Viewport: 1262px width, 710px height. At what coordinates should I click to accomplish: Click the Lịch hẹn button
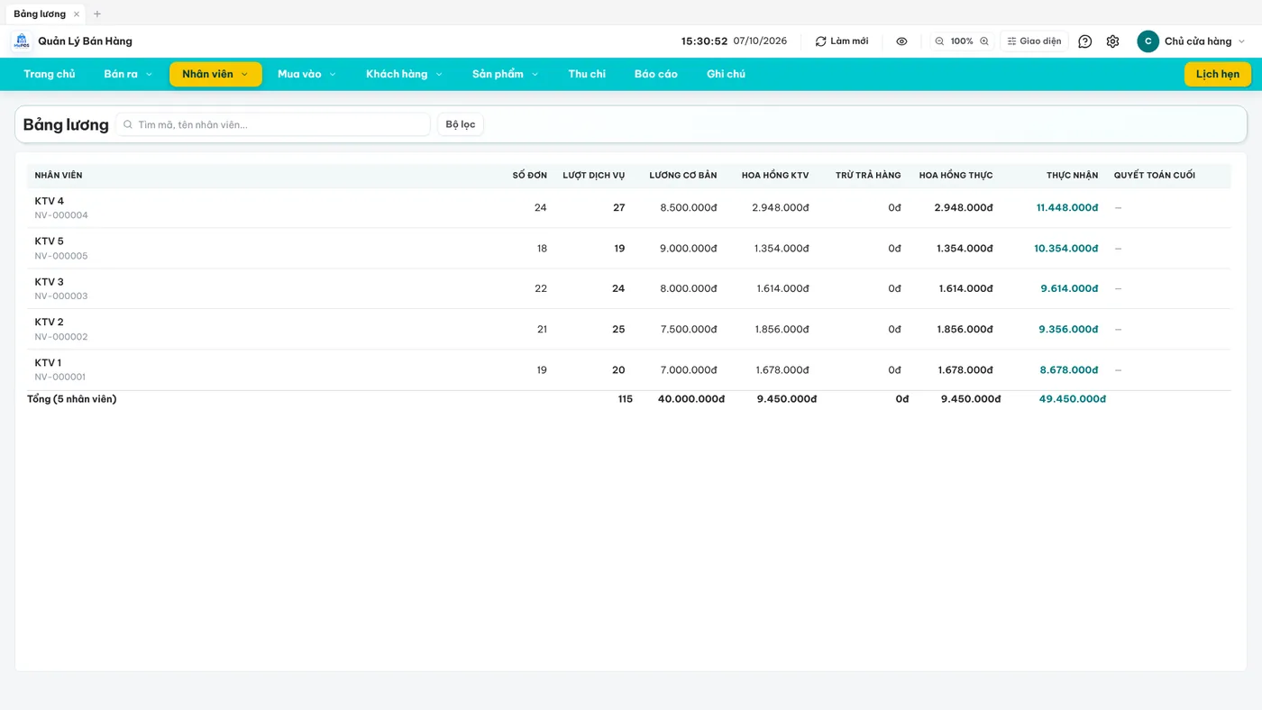(1218, 74)
